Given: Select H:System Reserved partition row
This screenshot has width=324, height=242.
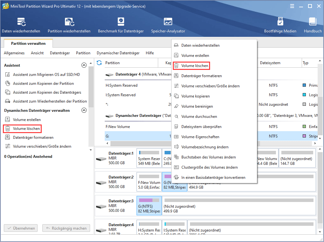Looking at the screenshot, I should (x=138, y=85).
